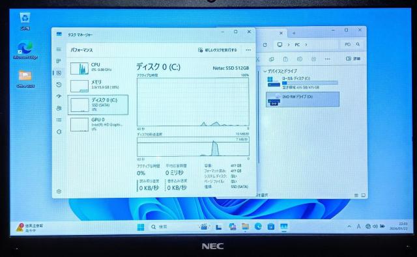Select the CPU performance entry
Viewport: 417px width, 257px height.
[98, 68]
